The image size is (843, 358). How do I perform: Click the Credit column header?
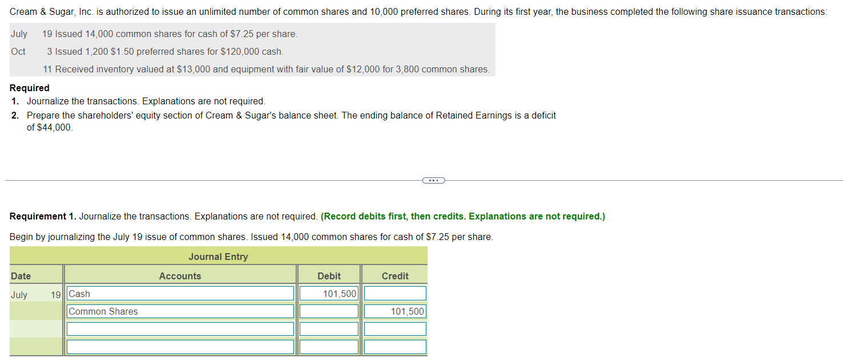coord(394,275)
